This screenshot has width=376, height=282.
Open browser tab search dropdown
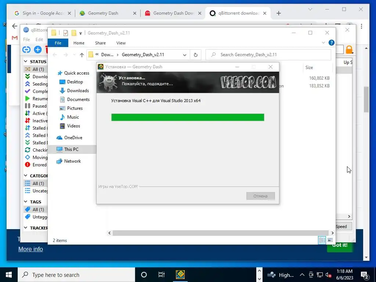click(x=310, y=9)
